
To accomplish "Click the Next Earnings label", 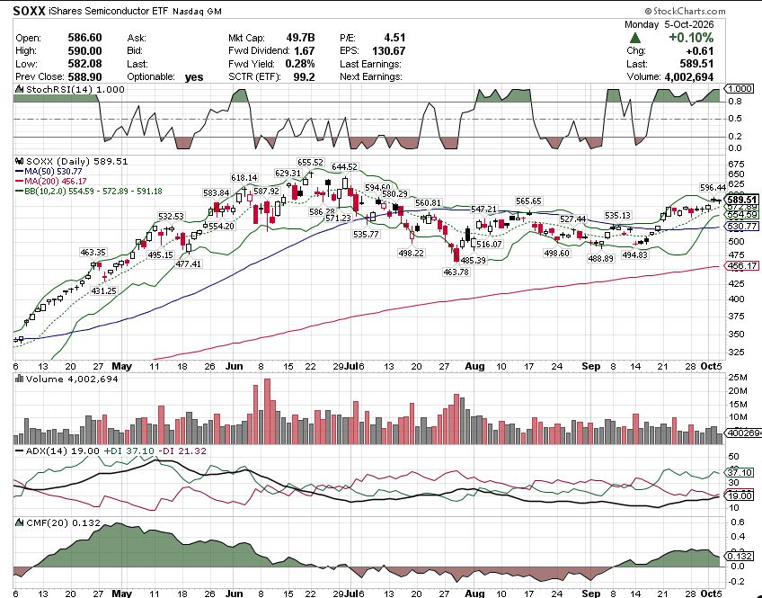I will click(371, 76).
